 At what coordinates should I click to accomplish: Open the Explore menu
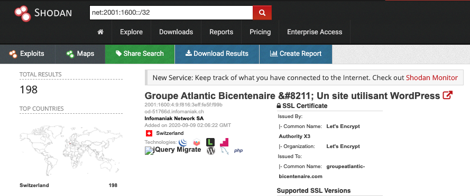tap(131, 32)
